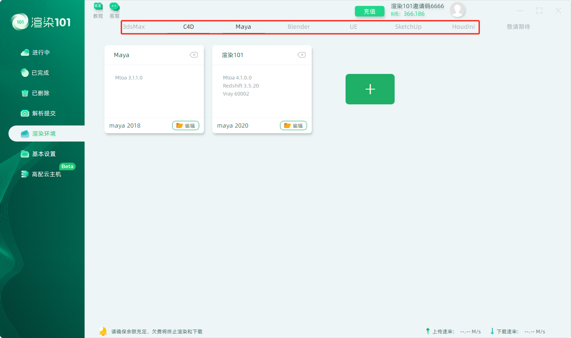Viewport: 571px width, 338px height.
Task: Switch to the SketchUp tab
Action: (x=408, y=27)
